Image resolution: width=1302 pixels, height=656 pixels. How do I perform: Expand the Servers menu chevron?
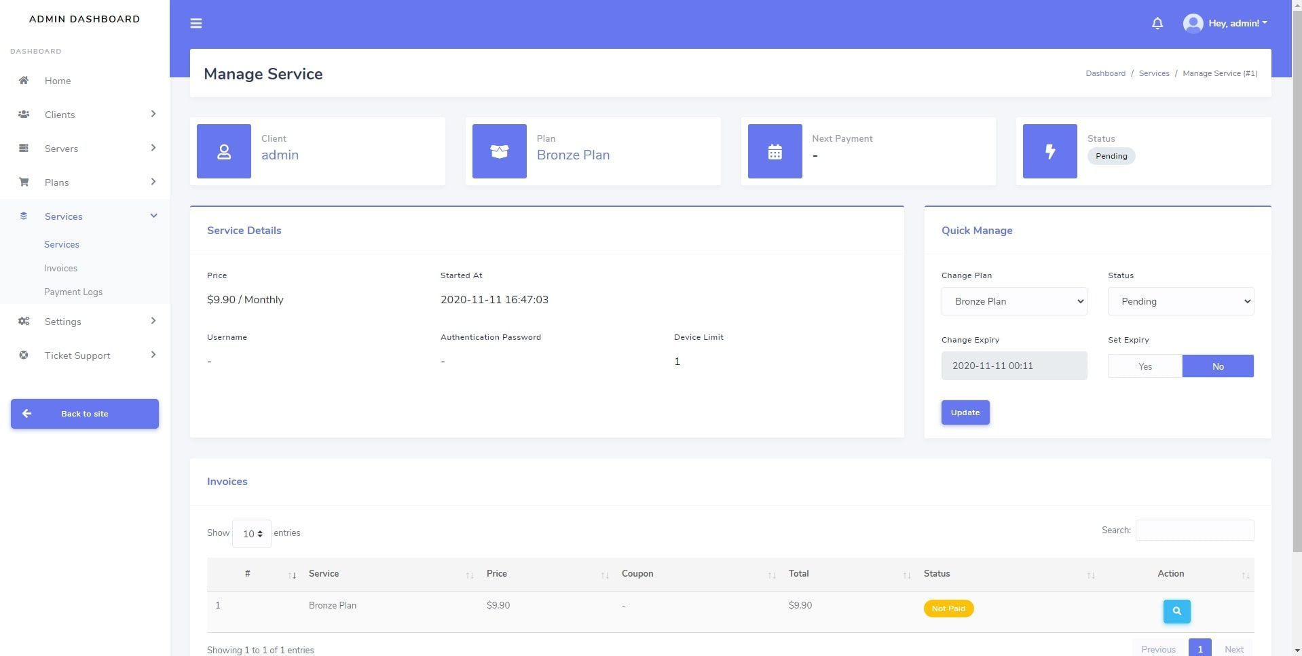pos(153,148)
